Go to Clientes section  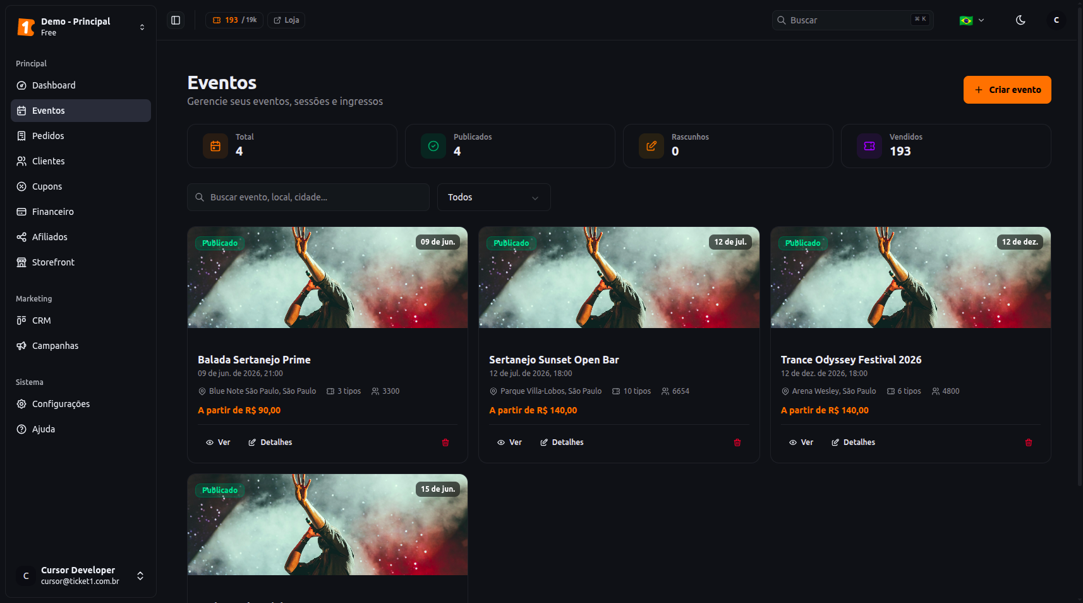tap(81, 161)
